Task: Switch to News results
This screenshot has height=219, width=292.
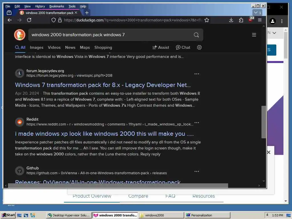Action: pos(70,48)
